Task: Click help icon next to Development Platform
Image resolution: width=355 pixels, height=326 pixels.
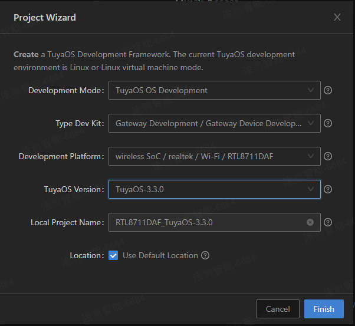Action: pyautogui.click(x=328, y=156)
